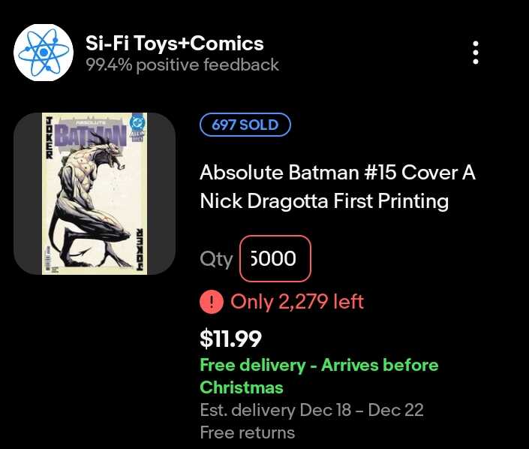
Task: Click the Free delivery Arrives before Christmas text
Action: coord(319,376)
